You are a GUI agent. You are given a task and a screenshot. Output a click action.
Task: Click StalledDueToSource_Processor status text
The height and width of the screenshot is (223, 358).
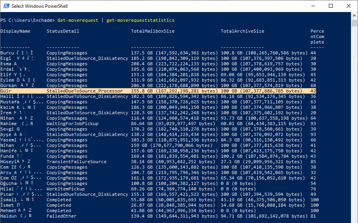click(85, 91)
